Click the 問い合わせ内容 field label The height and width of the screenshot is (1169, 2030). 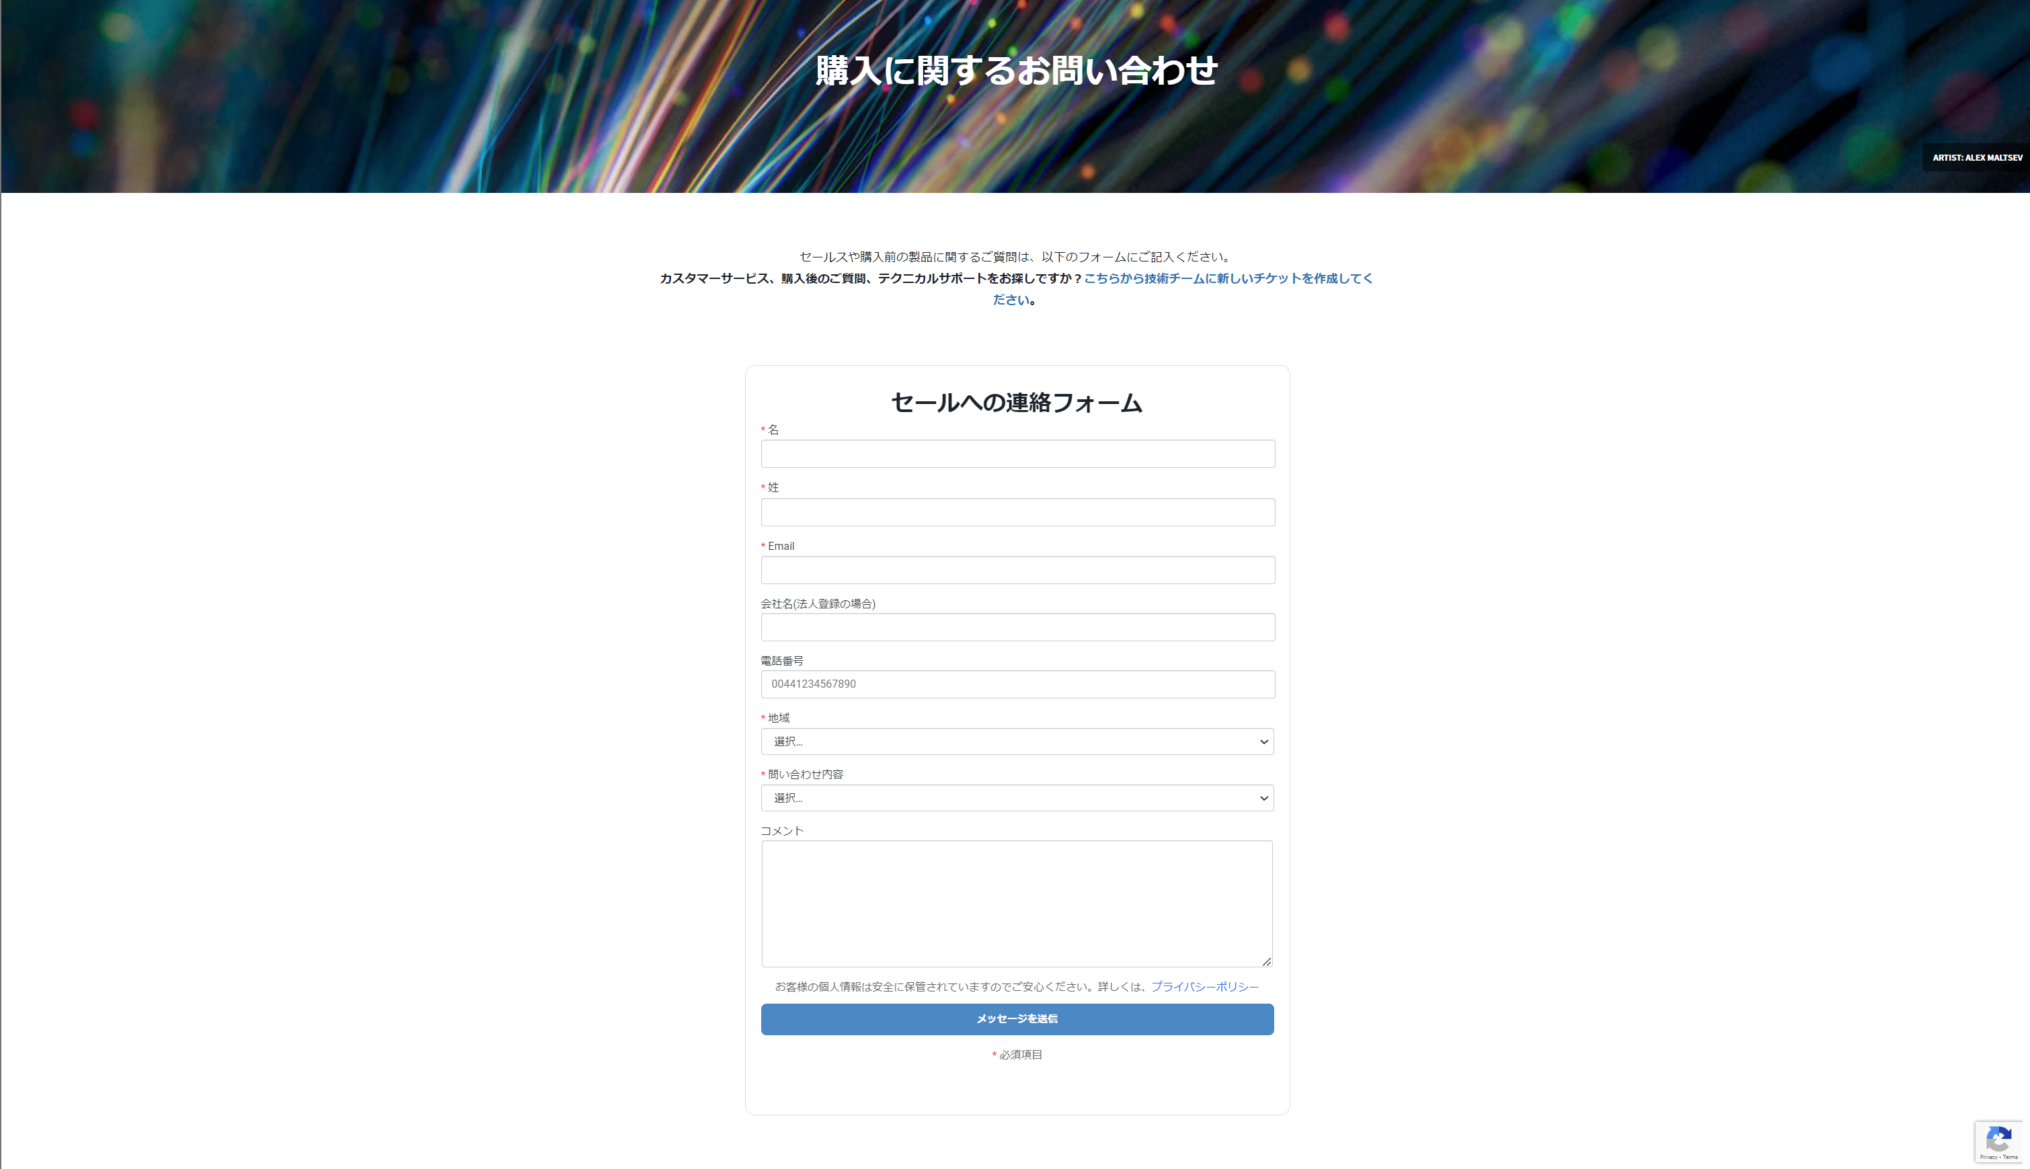806,775
